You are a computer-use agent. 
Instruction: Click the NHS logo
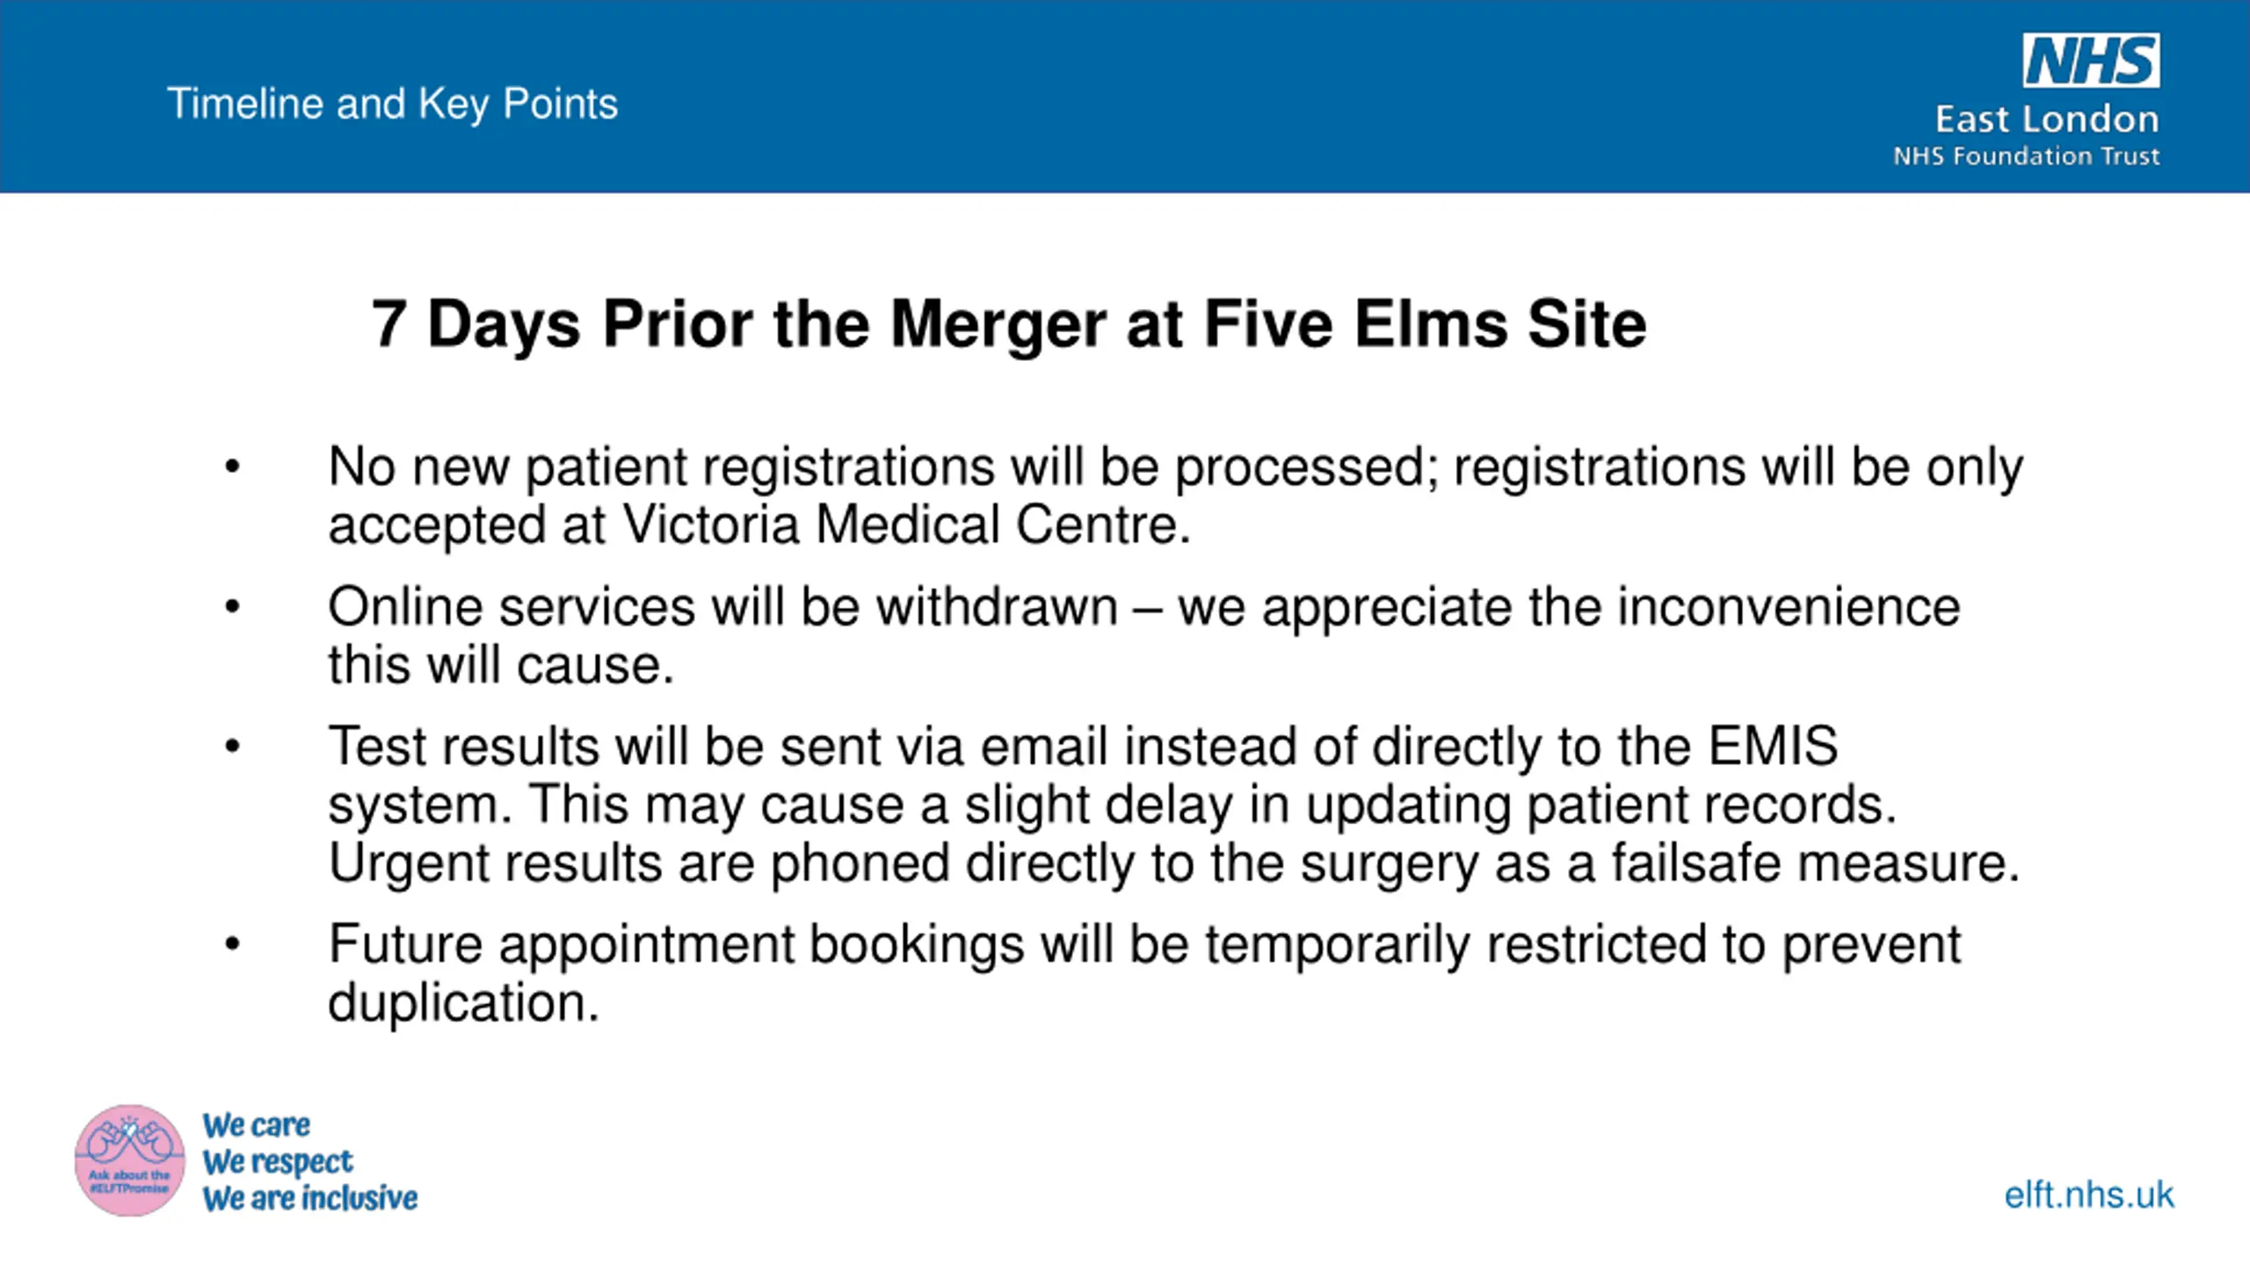tap(2091, 61)
